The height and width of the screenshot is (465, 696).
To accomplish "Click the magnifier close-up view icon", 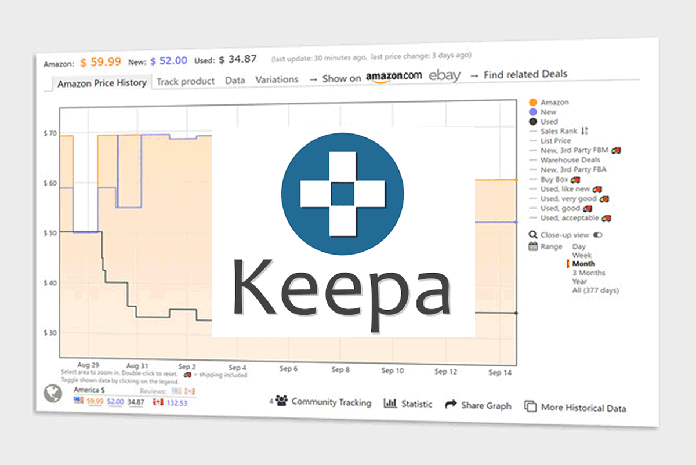I will point(533,234).
